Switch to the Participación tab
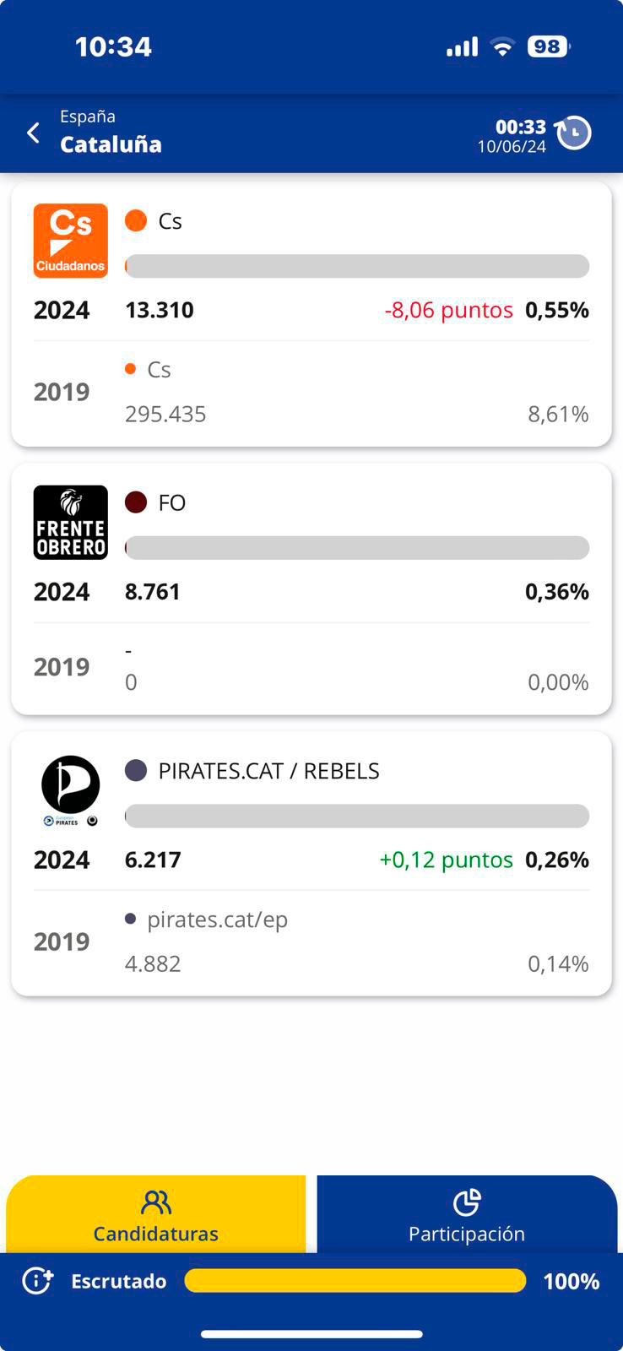 click(467, 1216)
